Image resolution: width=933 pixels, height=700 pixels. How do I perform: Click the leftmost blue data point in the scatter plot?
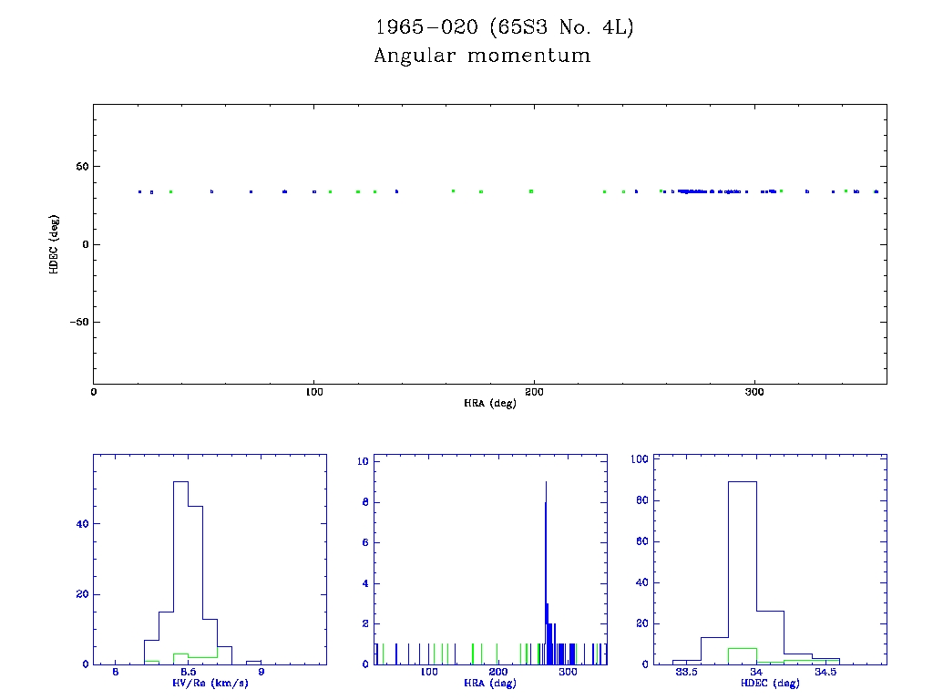139,191
